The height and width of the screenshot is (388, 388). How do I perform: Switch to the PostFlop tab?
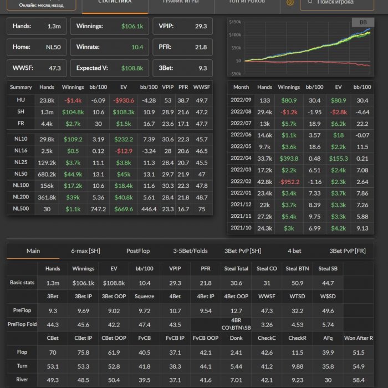pos(138,251)
